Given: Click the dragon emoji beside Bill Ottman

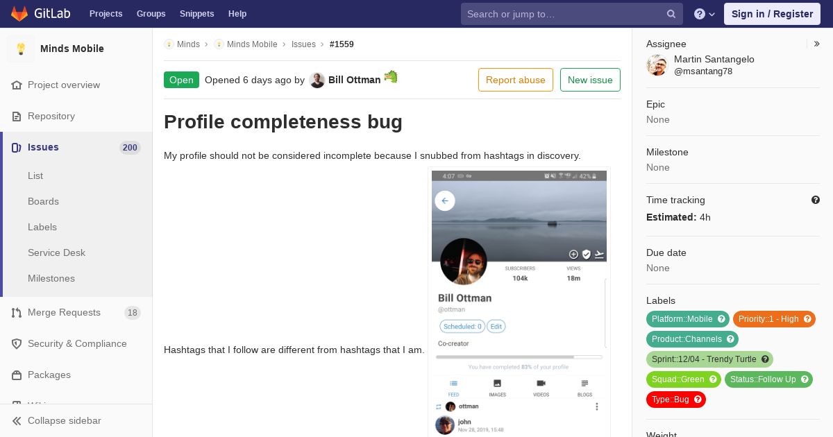Looking at the screenshot, I should coord(391,76).
